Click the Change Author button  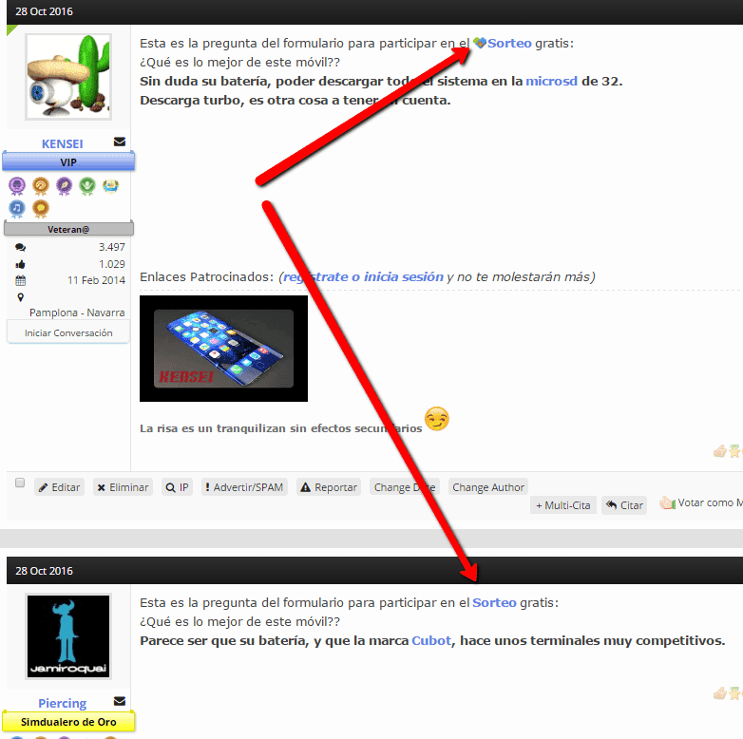pyautogui.click(x=488, y=487)
